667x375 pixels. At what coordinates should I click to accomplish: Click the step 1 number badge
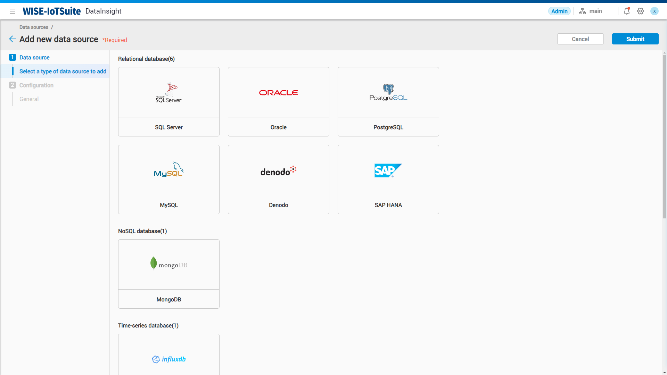pyautogui.click(x=13, y=57)
